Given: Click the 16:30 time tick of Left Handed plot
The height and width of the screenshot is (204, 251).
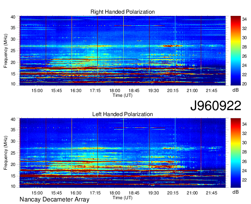Looking at the screenshot, I should 76,193.
